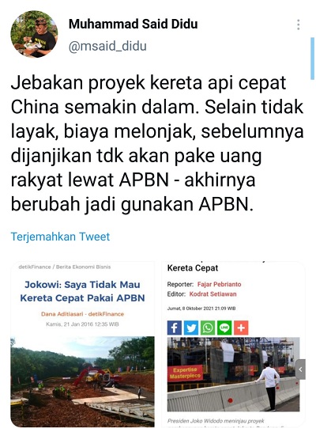Click Terjemahkan Tweet link
316x428 pixels.
tap(60, 237)
